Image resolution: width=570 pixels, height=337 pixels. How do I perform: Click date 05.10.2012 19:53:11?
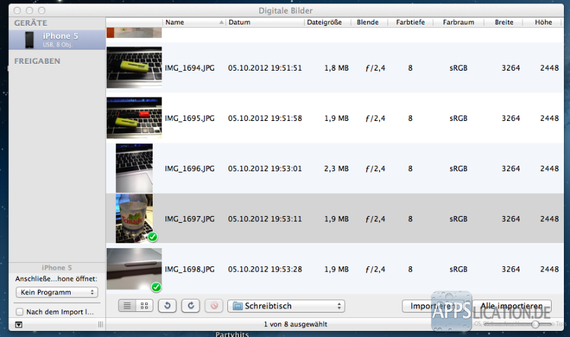[265, 219]
